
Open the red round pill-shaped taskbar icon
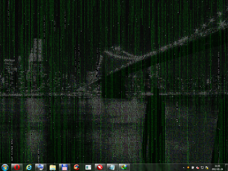[100, 167]
